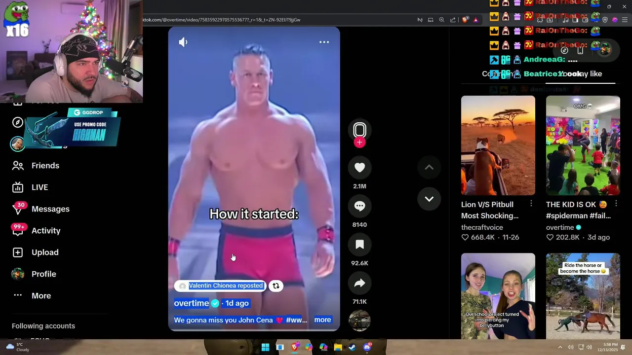Open Discord from the taskbar
This screenshot has height=355, width=632.
(367, 347)
